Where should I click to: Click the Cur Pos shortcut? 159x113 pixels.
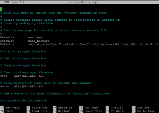(x=143, y=108)
